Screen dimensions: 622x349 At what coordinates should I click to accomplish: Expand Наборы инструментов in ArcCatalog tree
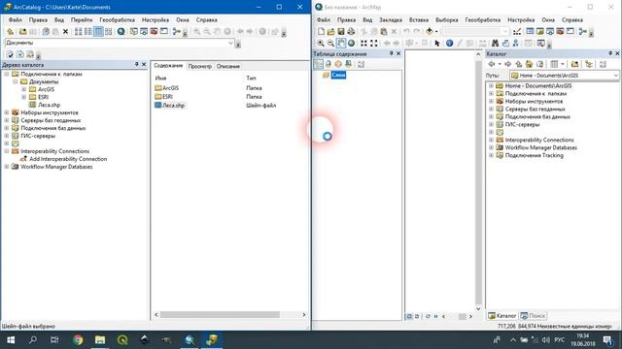(x=7, y=112)
